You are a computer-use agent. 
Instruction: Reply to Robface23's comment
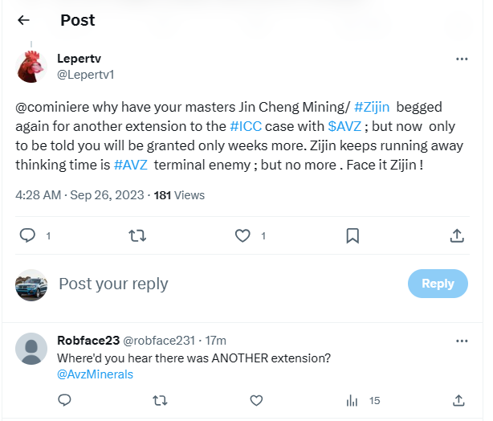coord(64,400)
